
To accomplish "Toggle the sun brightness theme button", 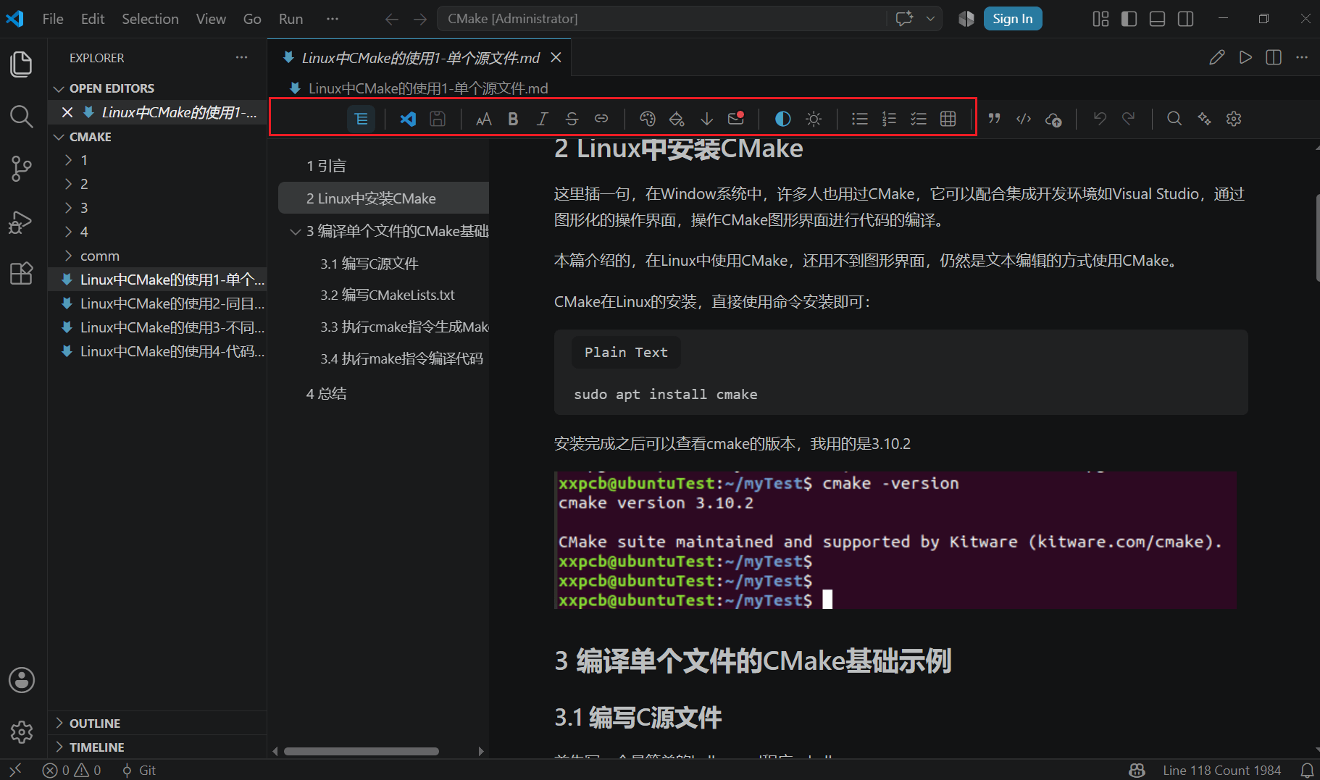I will (x=814, y=119).
